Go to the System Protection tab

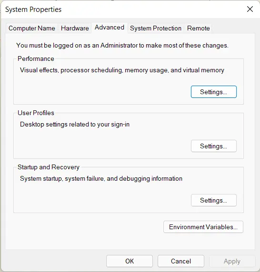coord(156,28)
